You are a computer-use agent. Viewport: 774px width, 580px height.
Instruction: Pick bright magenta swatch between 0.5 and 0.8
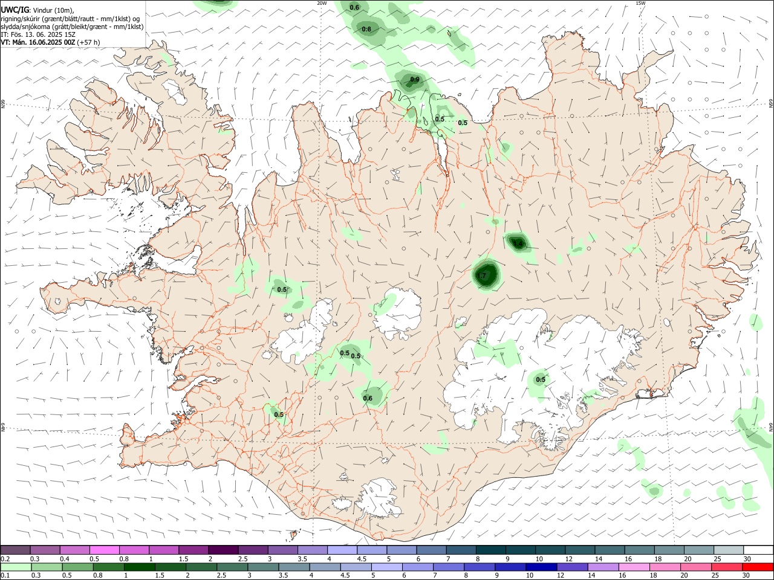coord(105,550)
